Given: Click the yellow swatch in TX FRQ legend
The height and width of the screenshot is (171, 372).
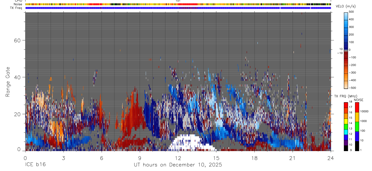Looking at the screenshot, I should coord(346,121).
